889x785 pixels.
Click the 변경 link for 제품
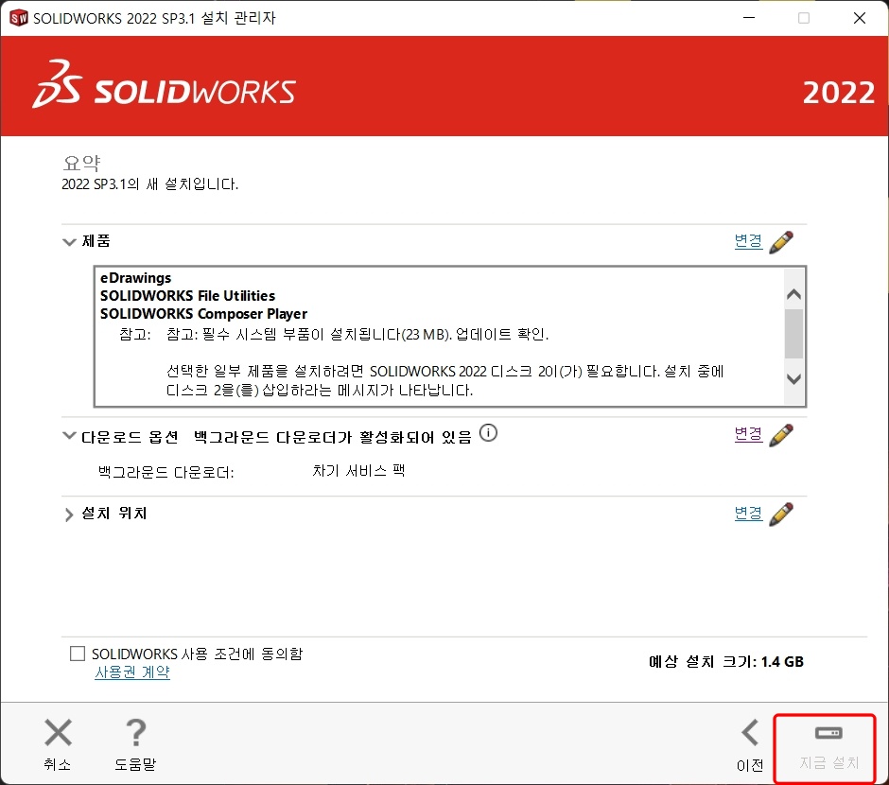(748, 241)
